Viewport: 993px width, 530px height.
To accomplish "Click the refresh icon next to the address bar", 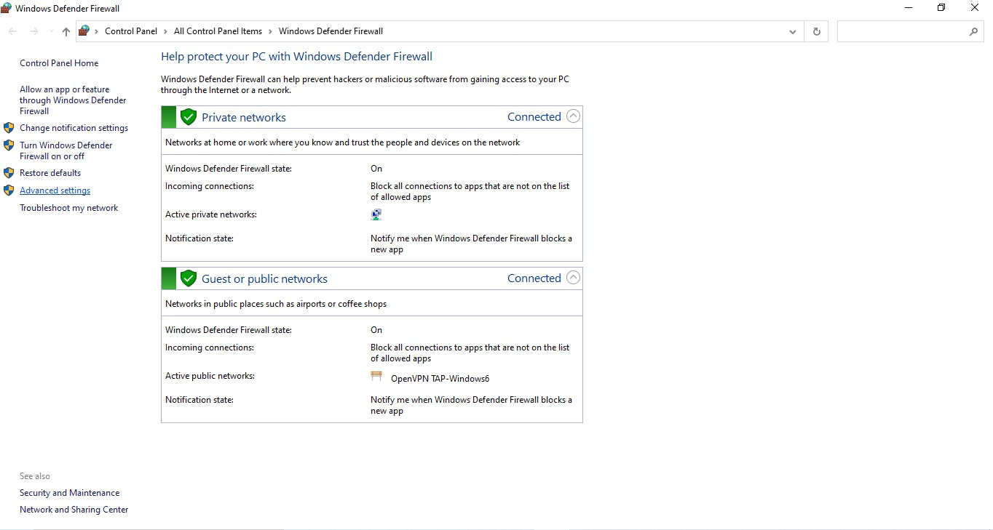I will (816, 31).
